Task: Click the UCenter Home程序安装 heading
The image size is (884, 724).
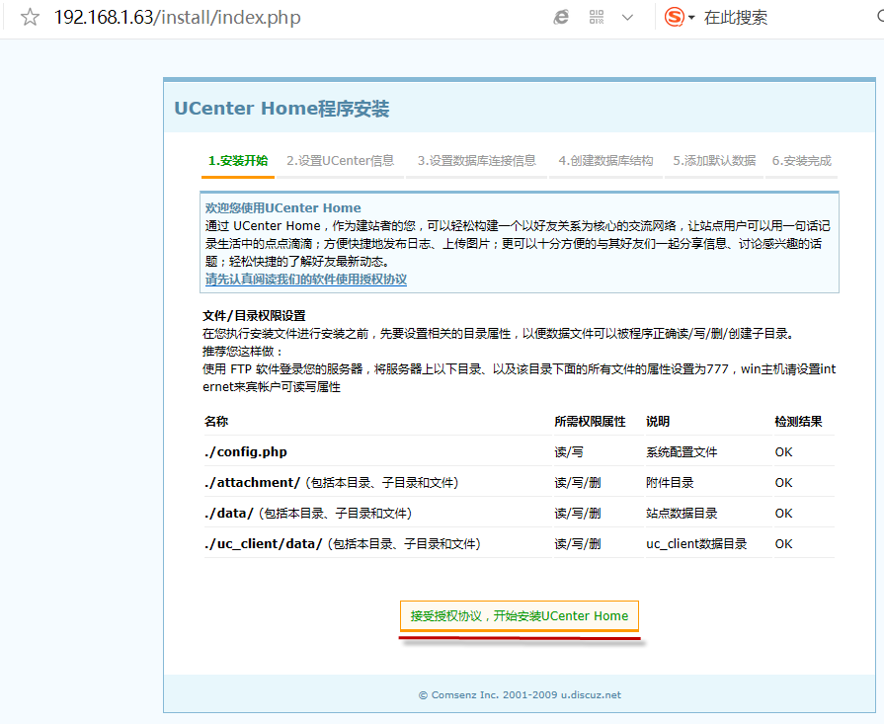Action: [x=281, y=109]
